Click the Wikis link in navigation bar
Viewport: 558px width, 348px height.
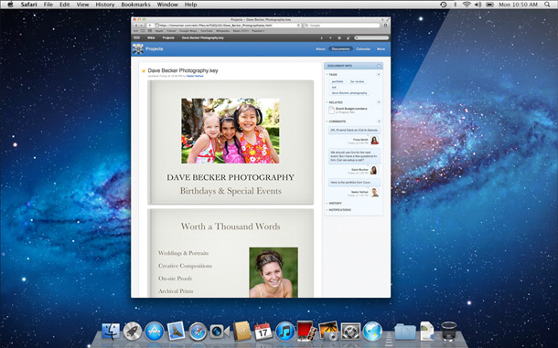[151, 37]
